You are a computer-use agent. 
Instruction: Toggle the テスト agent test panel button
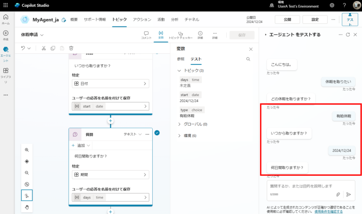(x=350, y=19)
